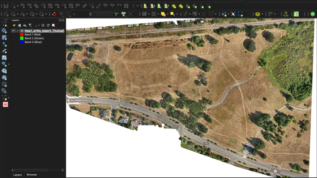Toggle snapping with the red magnet icon
317x178 pixels.
[54, 14]
